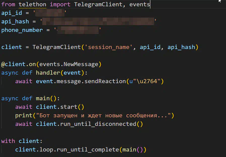Click the blurred phone number string value
Viewport: 226px width, 157px height.
click(x=78, y=30)
